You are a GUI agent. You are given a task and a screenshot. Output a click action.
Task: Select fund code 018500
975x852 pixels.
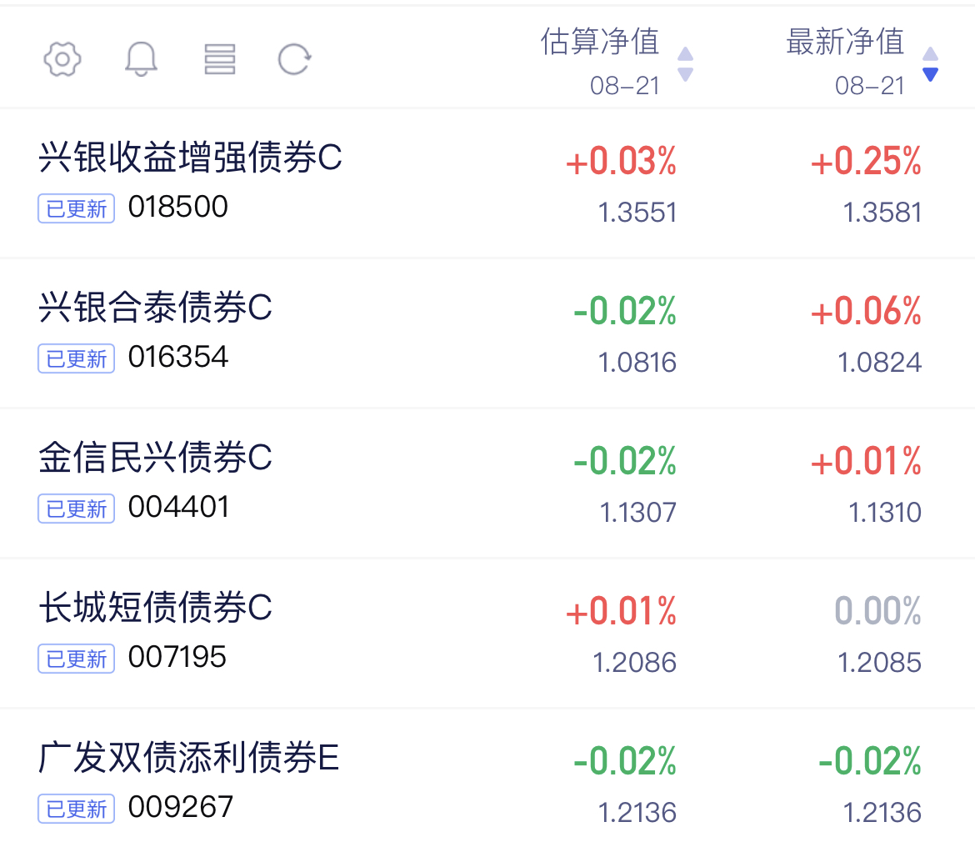pos(178,207)
